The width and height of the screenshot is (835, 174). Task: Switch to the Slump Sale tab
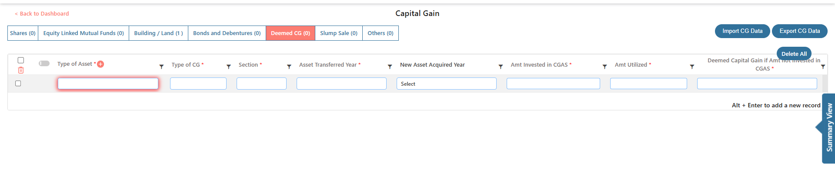[x=339, y=33]
